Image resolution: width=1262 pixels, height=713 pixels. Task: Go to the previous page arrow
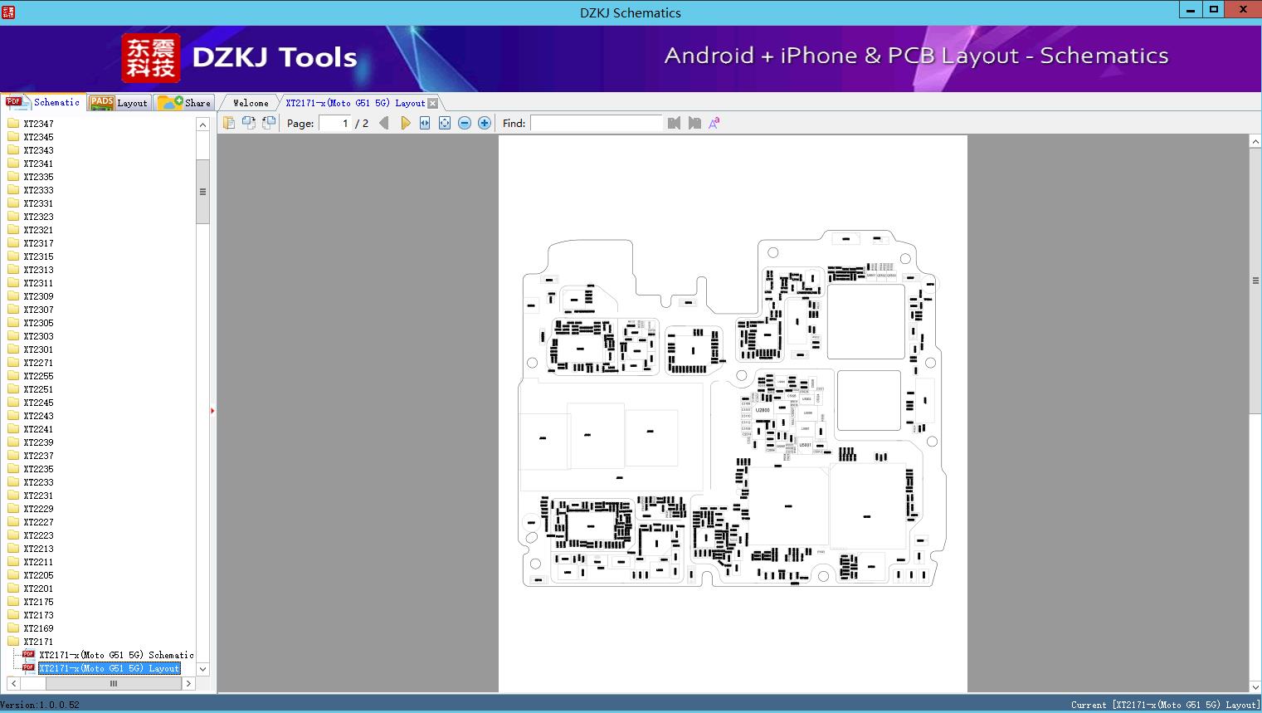[383, 123]
